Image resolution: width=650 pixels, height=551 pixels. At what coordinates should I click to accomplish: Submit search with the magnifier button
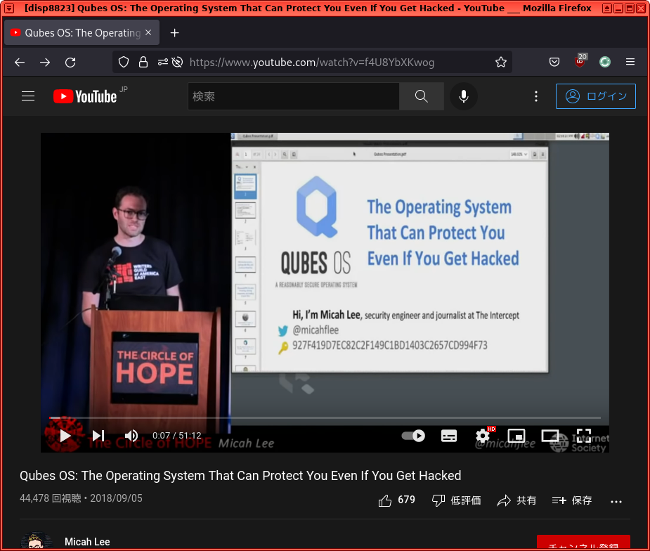coord(421,96)
